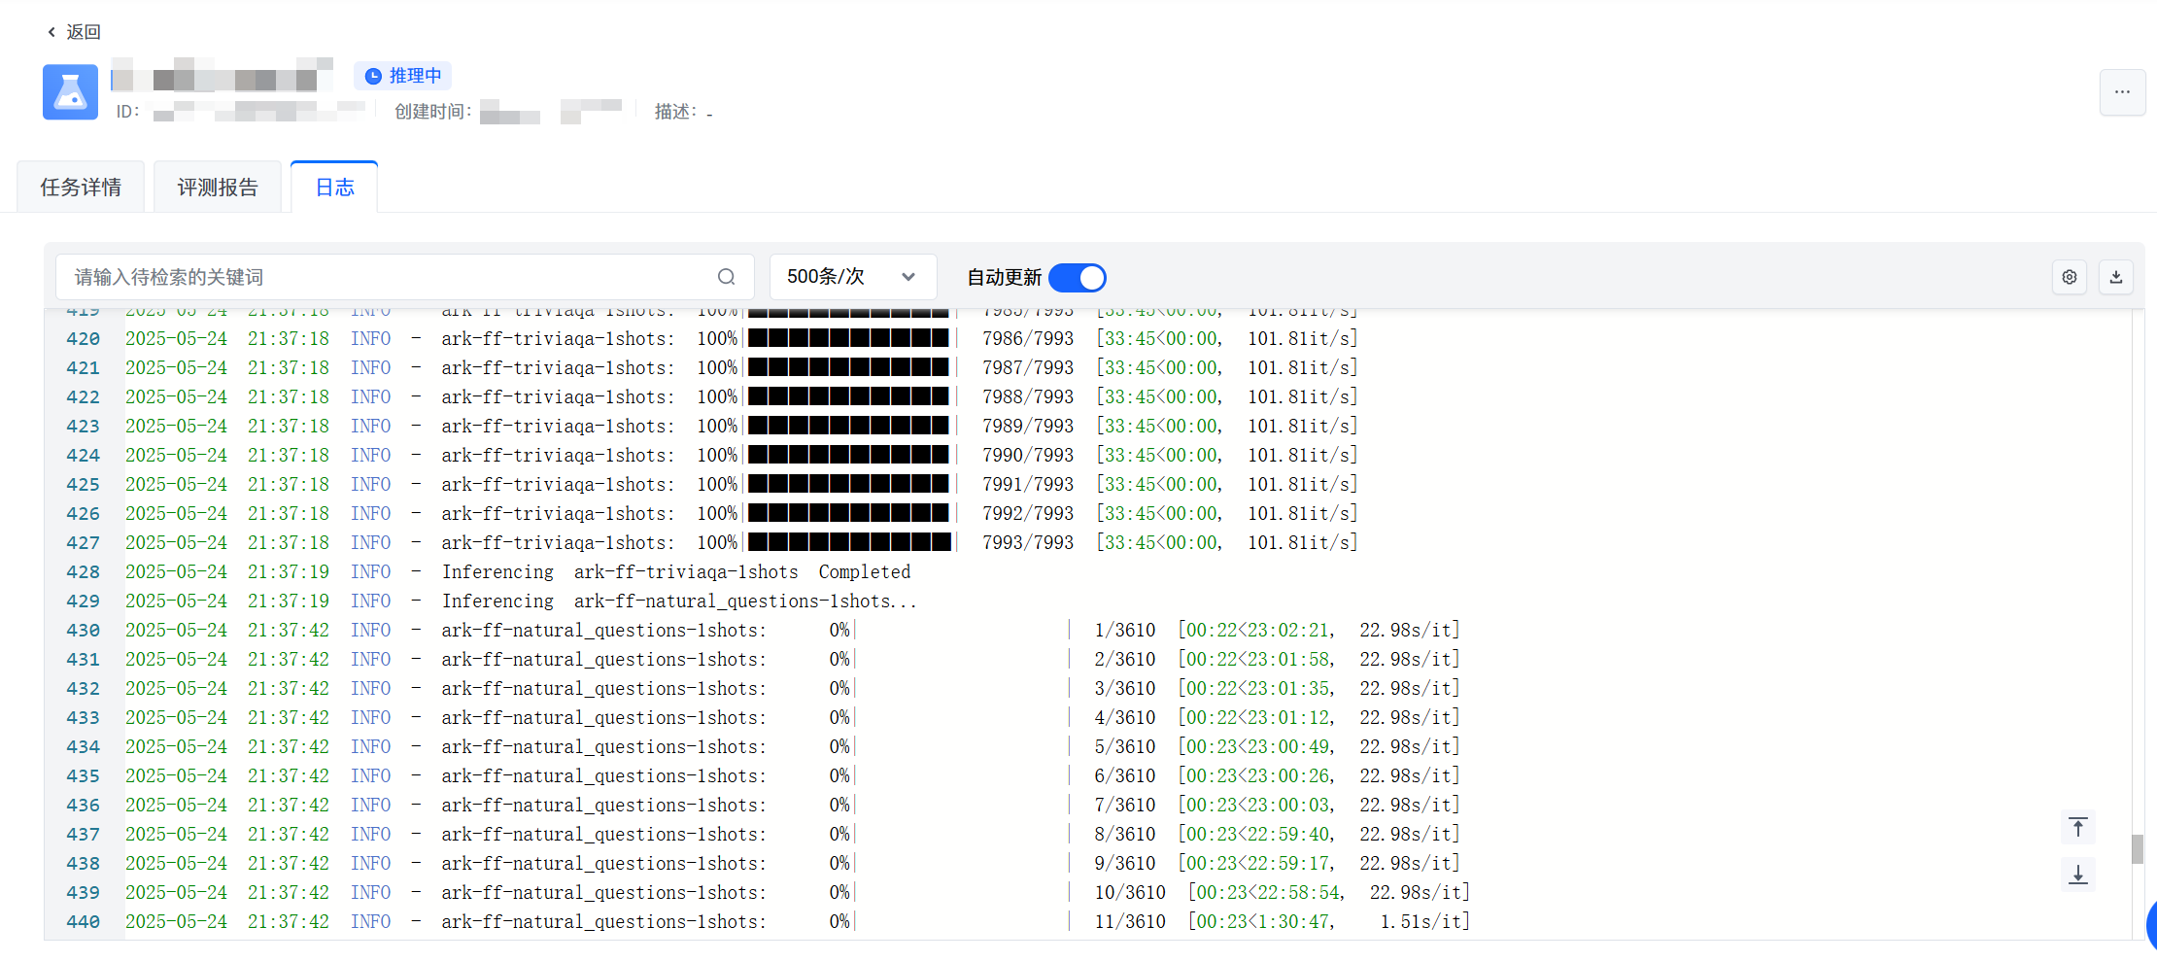
Task: Click the 推理中 status badge
Action: pos(402,76)
